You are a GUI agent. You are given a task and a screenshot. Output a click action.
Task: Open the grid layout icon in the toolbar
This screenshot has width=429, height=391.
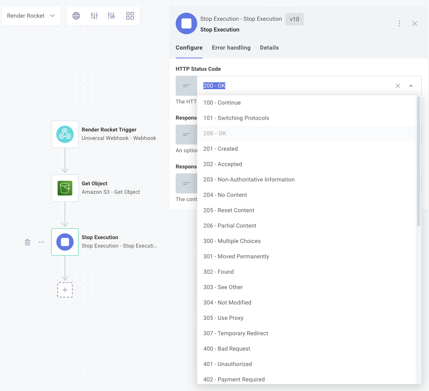coord(130,16)
